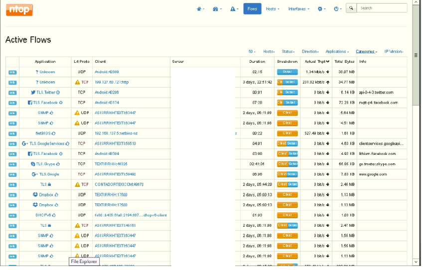
Task: Open the power icon menu
Action: click(337, 9)
